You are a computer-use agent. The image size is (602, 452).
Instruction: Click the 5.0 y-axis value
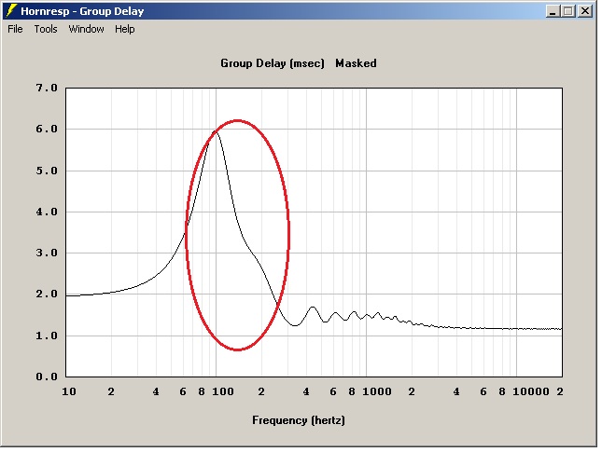tap(47, 171)
